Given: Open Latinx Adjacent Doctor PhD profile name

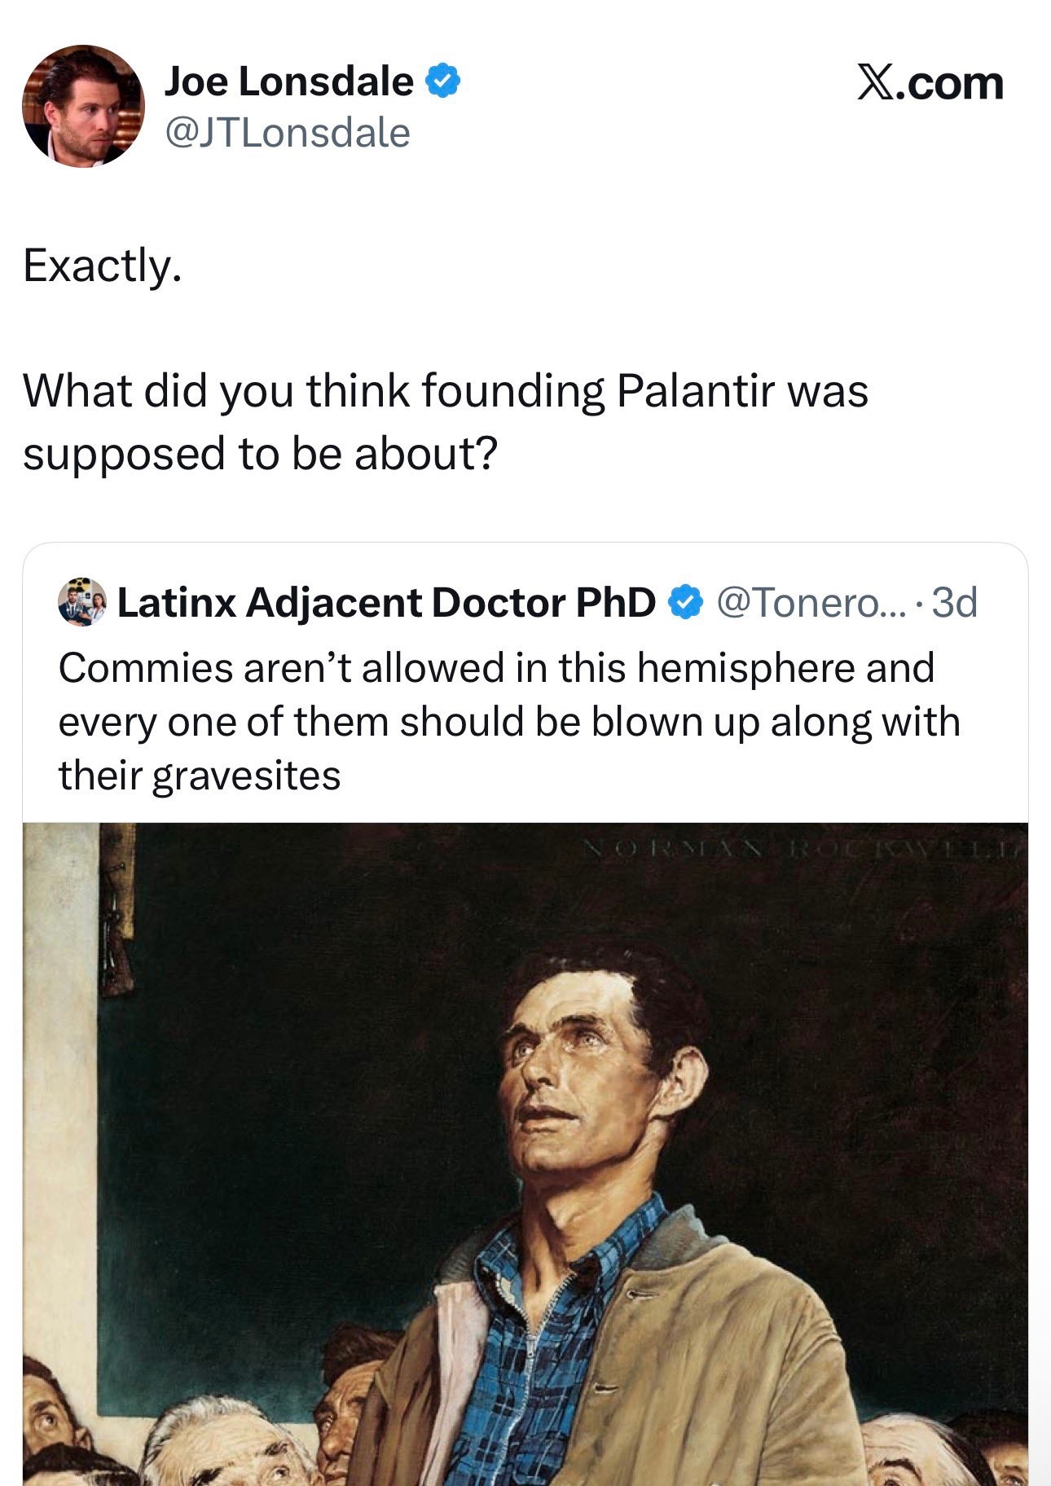Looking at the screenshot, I should coord(386,602).
